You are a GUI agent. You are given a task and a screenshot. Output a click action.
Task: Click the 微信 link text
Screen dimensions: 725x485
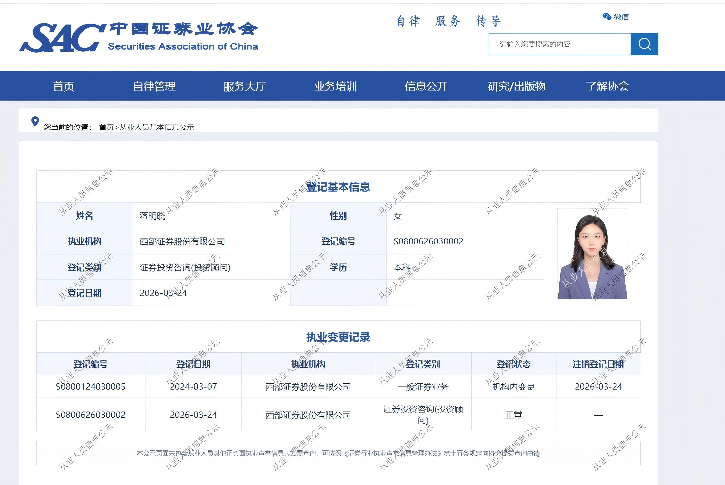[621, 17]
